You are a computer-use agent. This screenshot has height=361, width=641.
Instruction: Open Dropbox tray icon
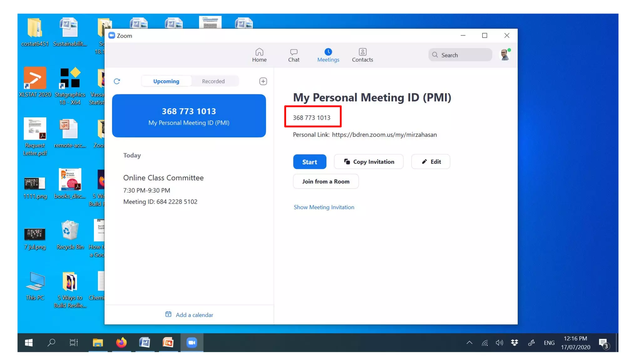[514, 343]
